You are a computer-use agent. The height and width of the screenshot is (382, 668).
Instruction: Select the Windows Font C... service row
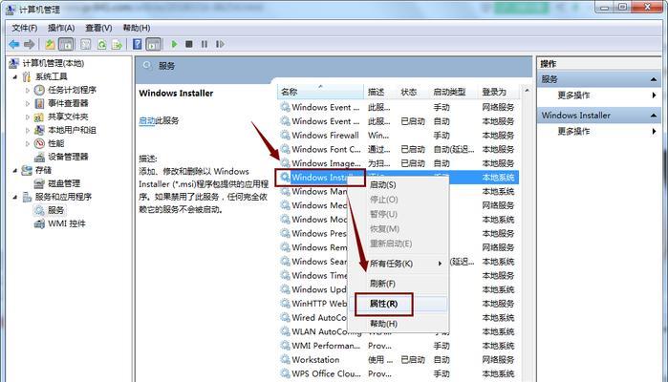[x=399, y=150]
